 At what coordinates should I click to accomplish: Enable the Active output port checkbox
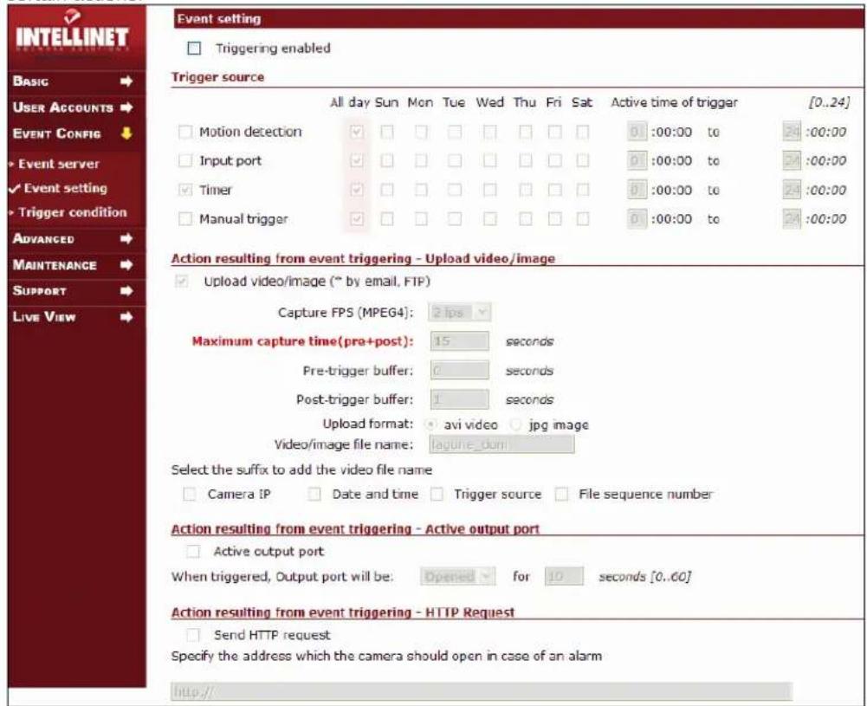[x=192, y=551]
